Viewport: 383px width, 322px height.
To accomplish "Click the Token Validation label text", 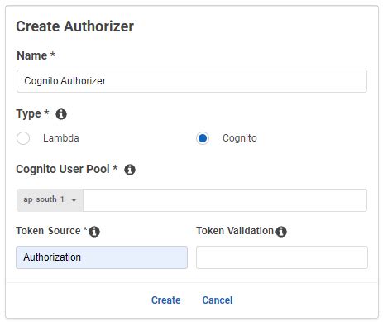I will [x=235, y=231].
